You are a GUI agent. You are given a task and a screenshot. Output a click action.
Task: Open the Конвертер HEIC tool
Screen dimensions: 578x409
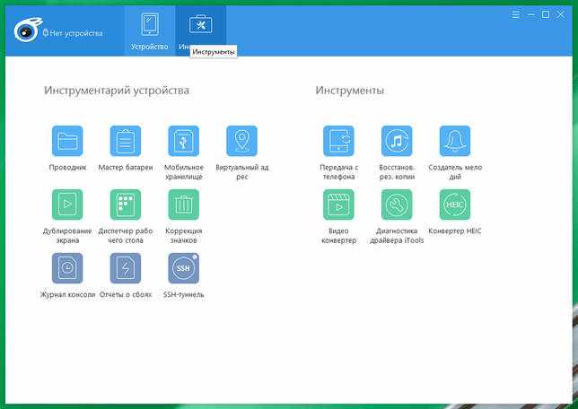click(455, 204)
